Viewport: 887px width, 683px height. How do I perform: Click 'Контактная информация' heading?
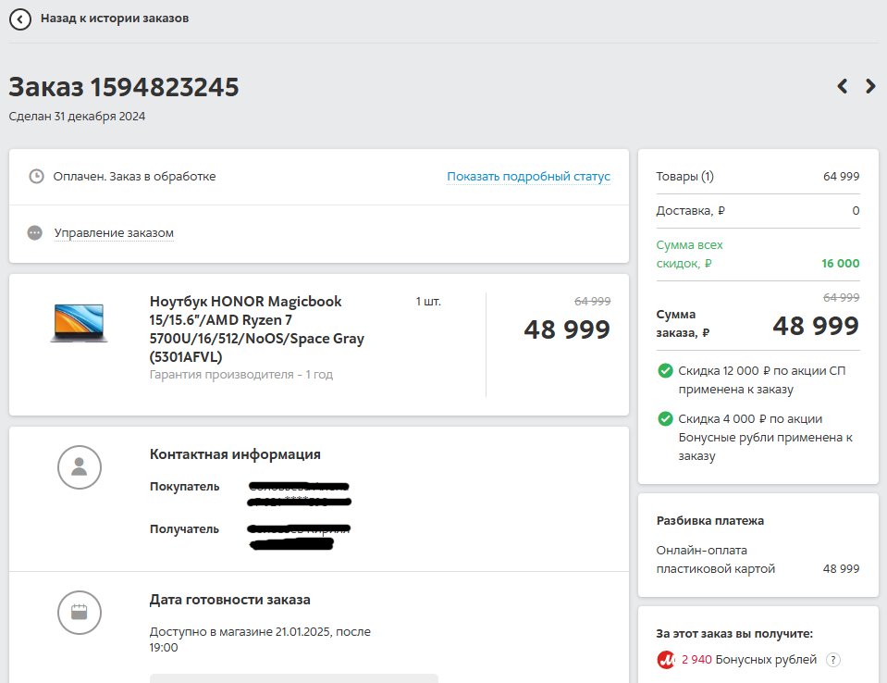coord(235,454)
